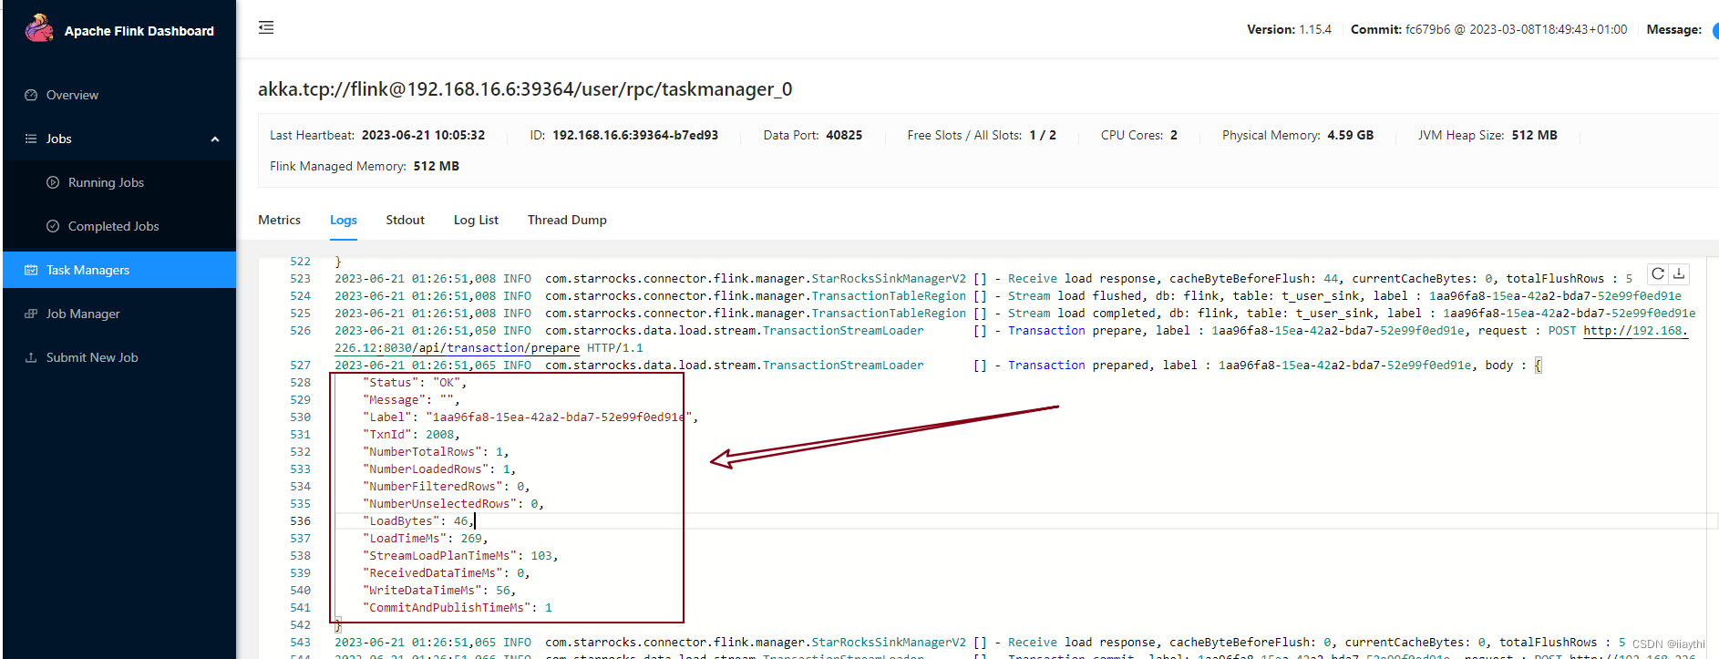Viewport: 1719px width, 659px height.
Task: Click the "NumberTotalRows": 1 line
Action: [x=436, y=452]
